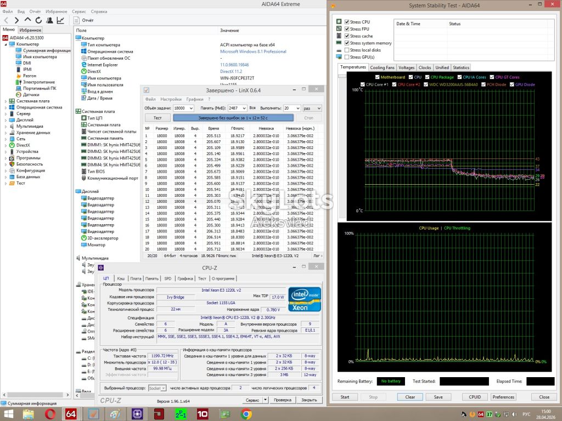
Task: Toggle the Stress cache checkbox
Action: pyautogui.click(x=347, y=36)
